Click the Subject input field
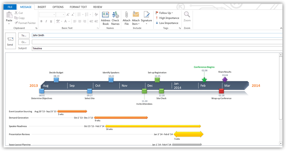Viewport: 286px width, 151px height. click(156, 48)
